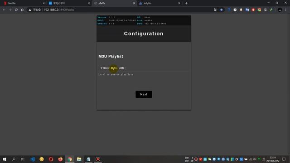Image resolution: width=290 pixels, height=163 pixels.
Task: Go forward in browser history
Action: point(10,10)
